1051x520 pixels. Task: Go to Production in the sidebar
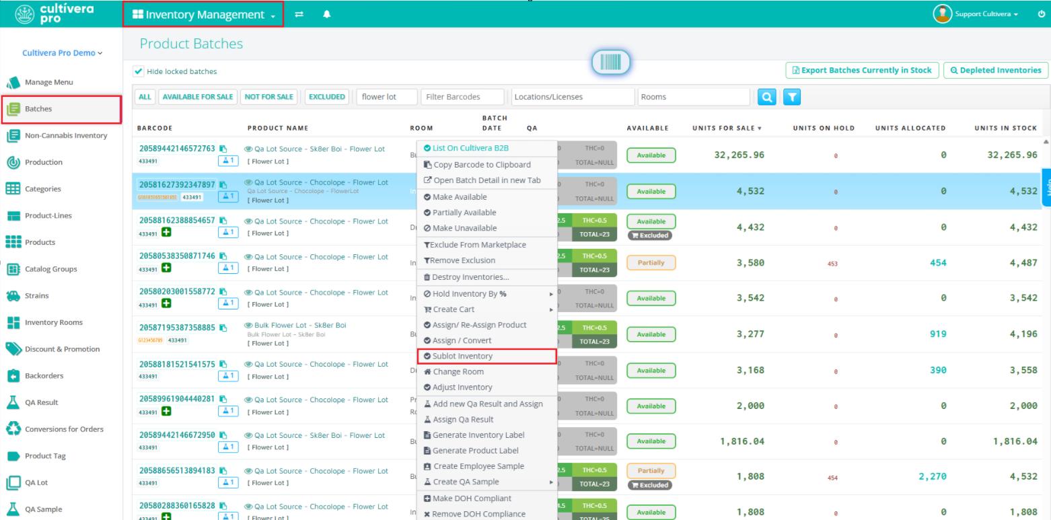[43, 162]
